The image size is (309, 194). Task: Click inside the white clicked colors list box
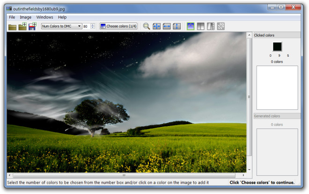click(x=277, y=88)
